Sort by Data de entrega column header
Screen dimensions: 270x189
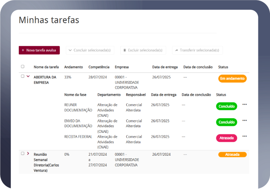164,67
